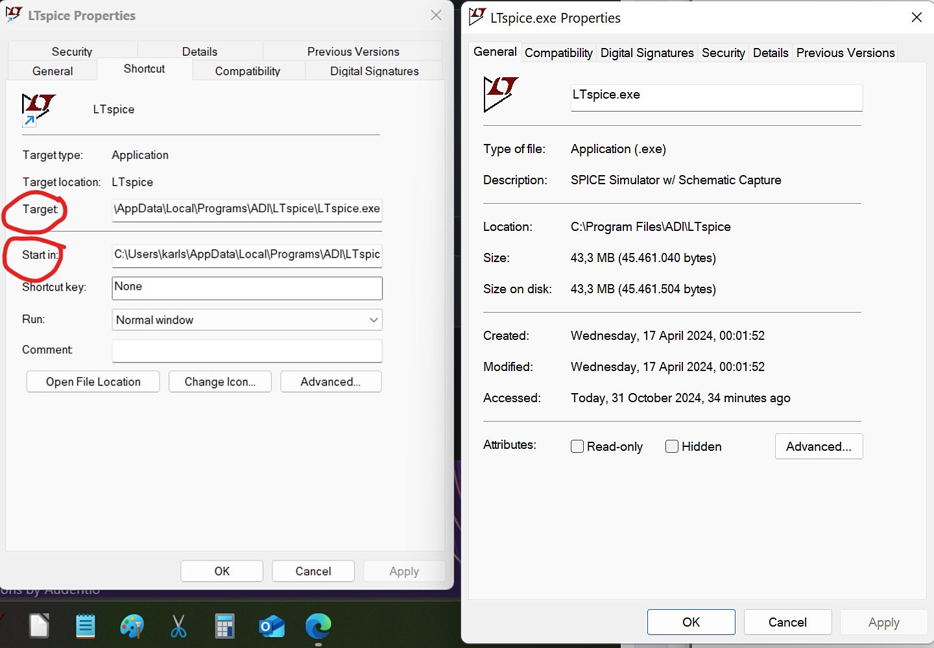Image resolution: width=934 pixels, height=648 pixels.
Task: Launch Snipping Tool scissors icon
Action: point(178,626)
